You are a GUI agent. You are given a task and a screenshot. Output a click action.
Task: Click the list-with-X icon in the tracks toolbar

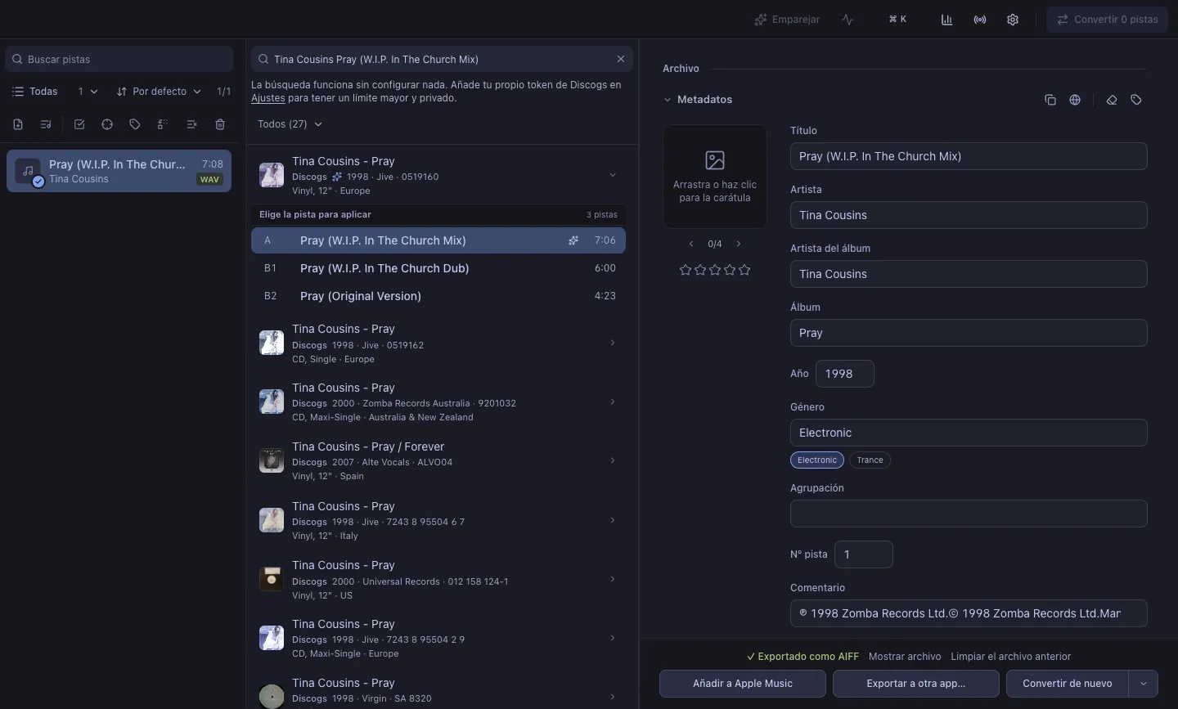(x=191, y=124)
